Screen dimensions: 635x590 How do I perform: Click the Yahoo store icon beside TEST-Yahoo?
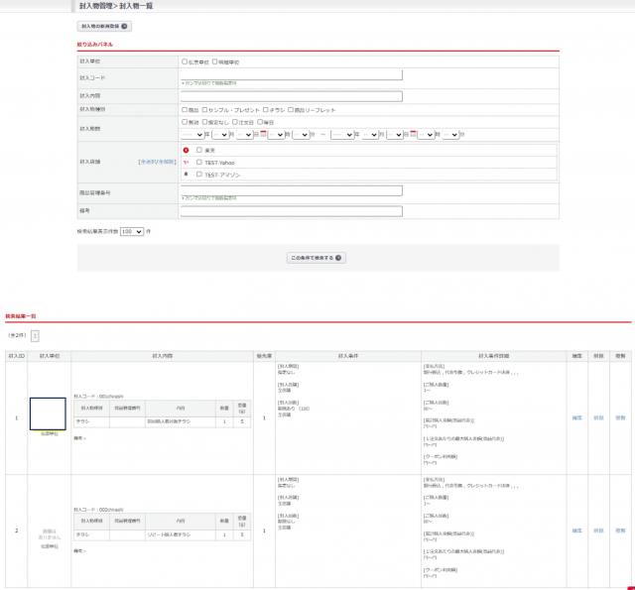click(x=186, y=162)
